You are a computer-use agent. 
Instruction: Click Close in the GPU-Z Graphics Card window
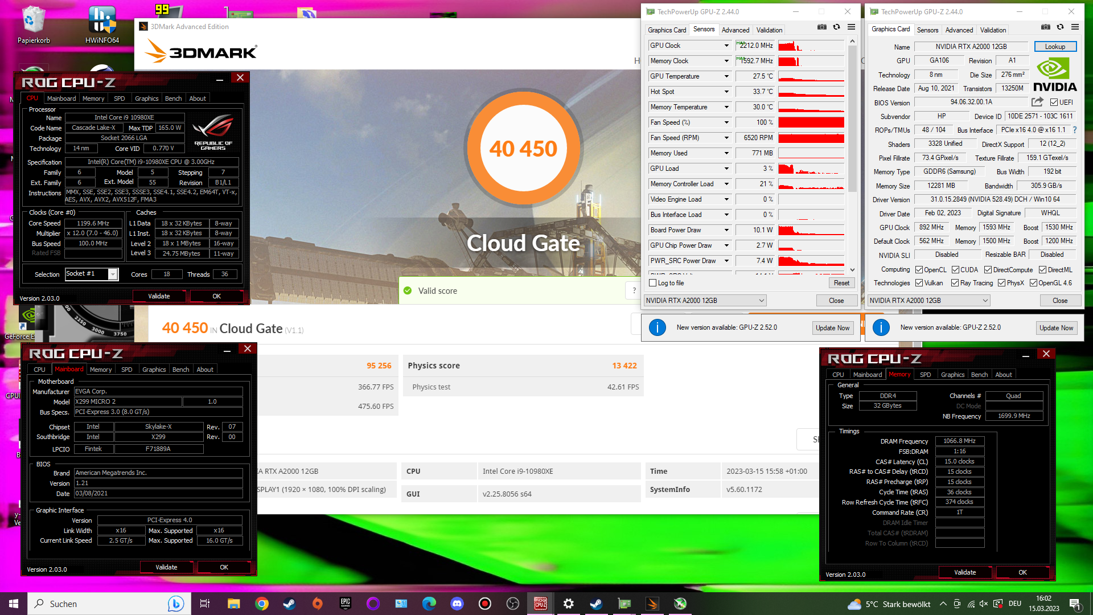click(1060, 300)
